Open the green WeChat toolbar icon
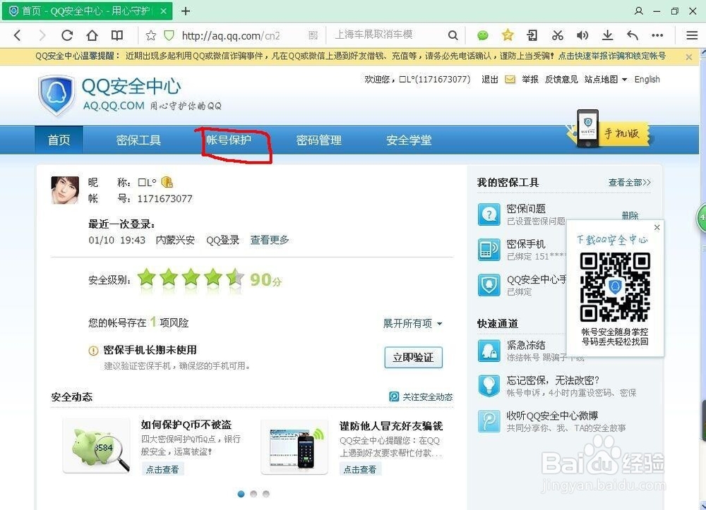The width and height of the screenshot is (706, 510). [x=483, y=35]
